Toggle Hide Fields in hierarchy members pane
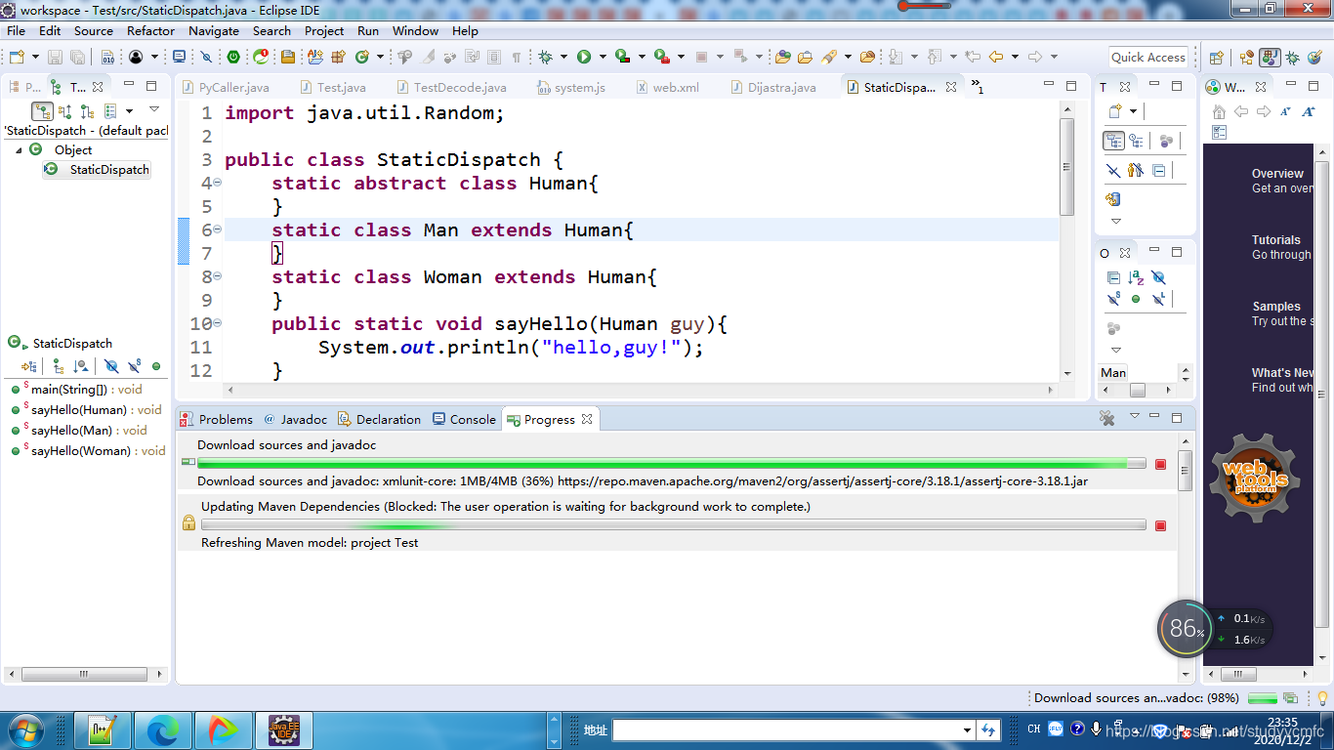The height and width of the screenshot is (750, 1334). pos(111,366)
